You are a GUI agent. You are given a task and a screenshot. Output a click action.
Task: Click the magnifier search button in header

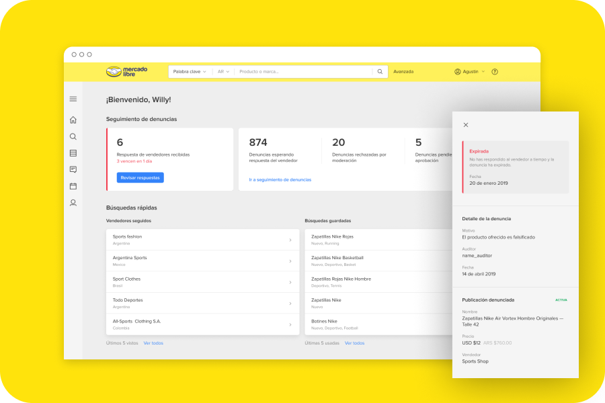click(x=380, y=72)
